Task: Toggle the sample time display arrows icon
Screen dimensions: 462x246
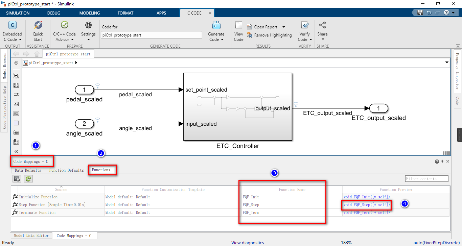Action: click(16, 95)
